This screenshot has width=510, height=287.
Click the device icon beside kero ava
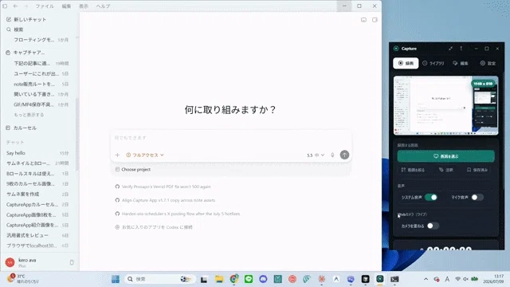pyautogui.click(x=72, y=262)
